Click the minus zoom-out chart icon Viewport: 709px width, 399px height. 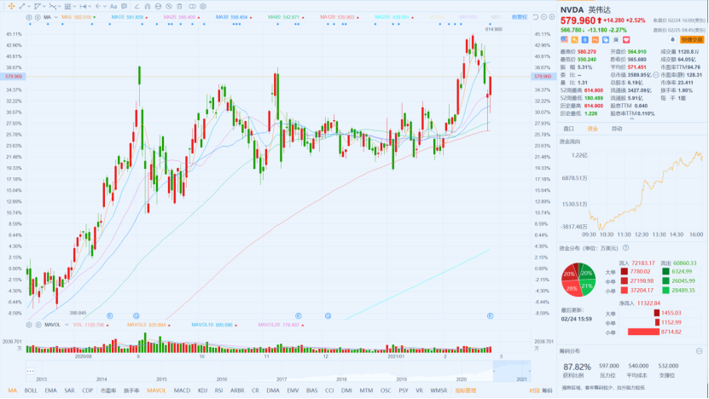(x=543, y=17)
